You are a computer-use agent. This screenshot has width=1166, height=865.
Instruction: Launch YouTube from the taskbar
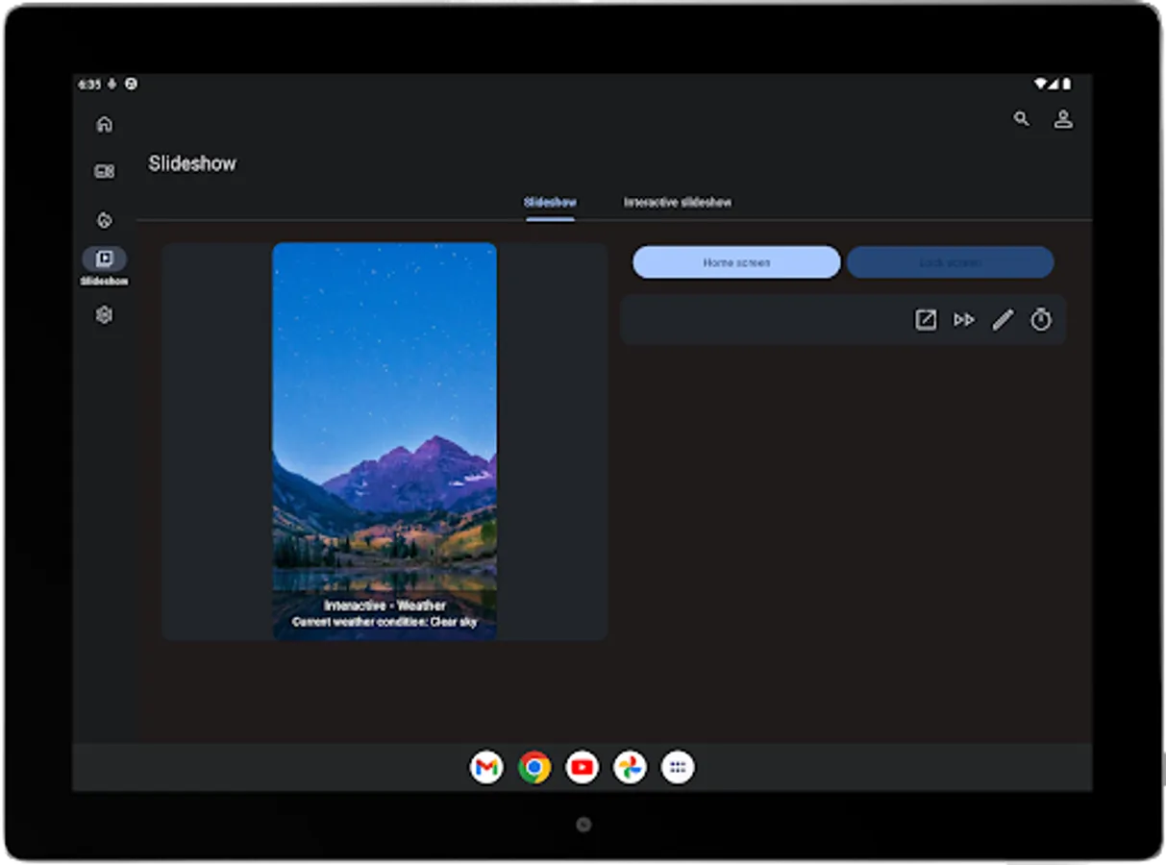582,767
